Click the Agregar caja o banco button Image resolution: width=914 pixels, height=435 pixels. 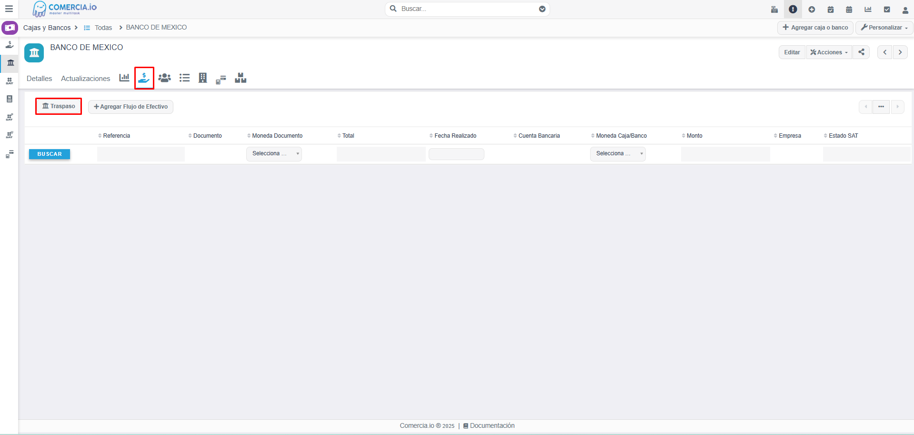[815, 28]
